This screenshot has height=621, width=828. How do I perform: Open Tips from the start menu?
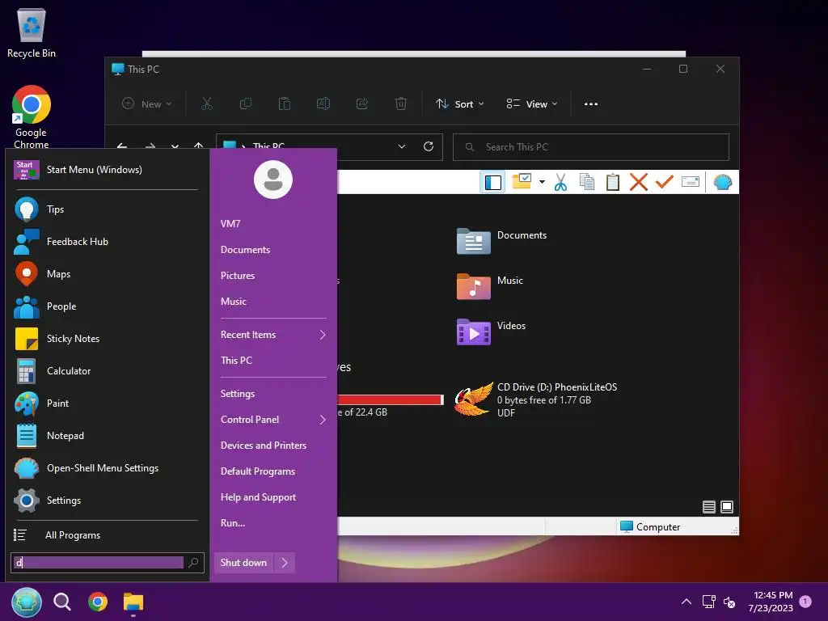coord(106,209)
